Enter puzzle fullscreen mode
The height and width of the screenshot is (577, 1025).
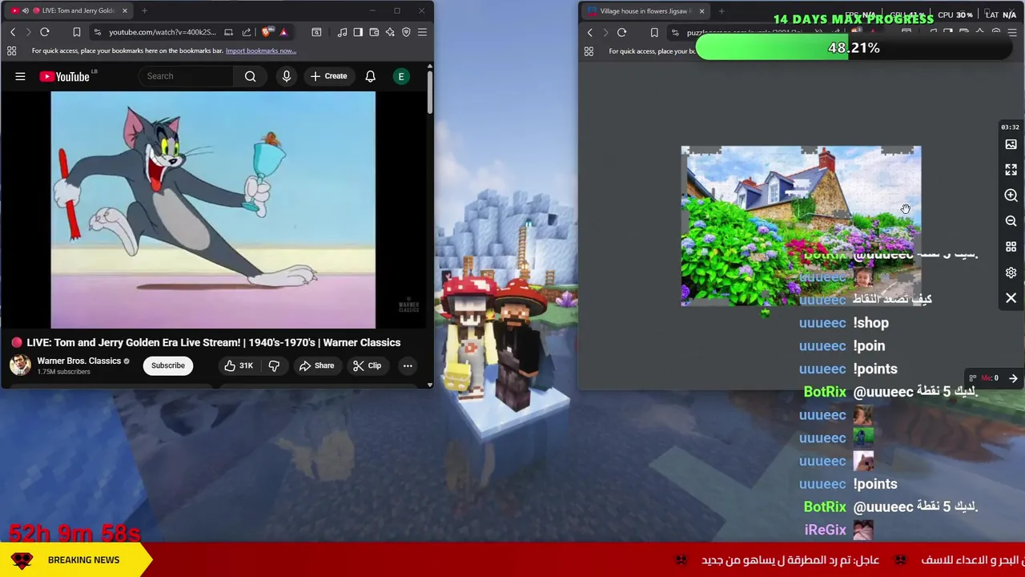pyautogui.click(x=1011, y=170)
